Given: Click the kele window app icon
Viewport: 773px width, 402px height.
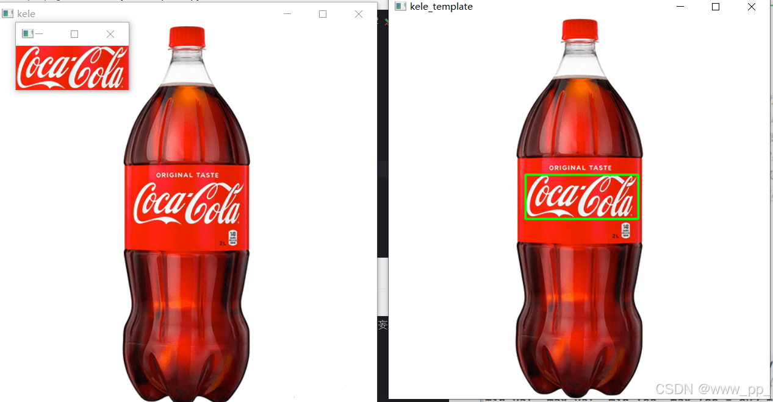Looking at the screenshot, I should click(8, 13).
